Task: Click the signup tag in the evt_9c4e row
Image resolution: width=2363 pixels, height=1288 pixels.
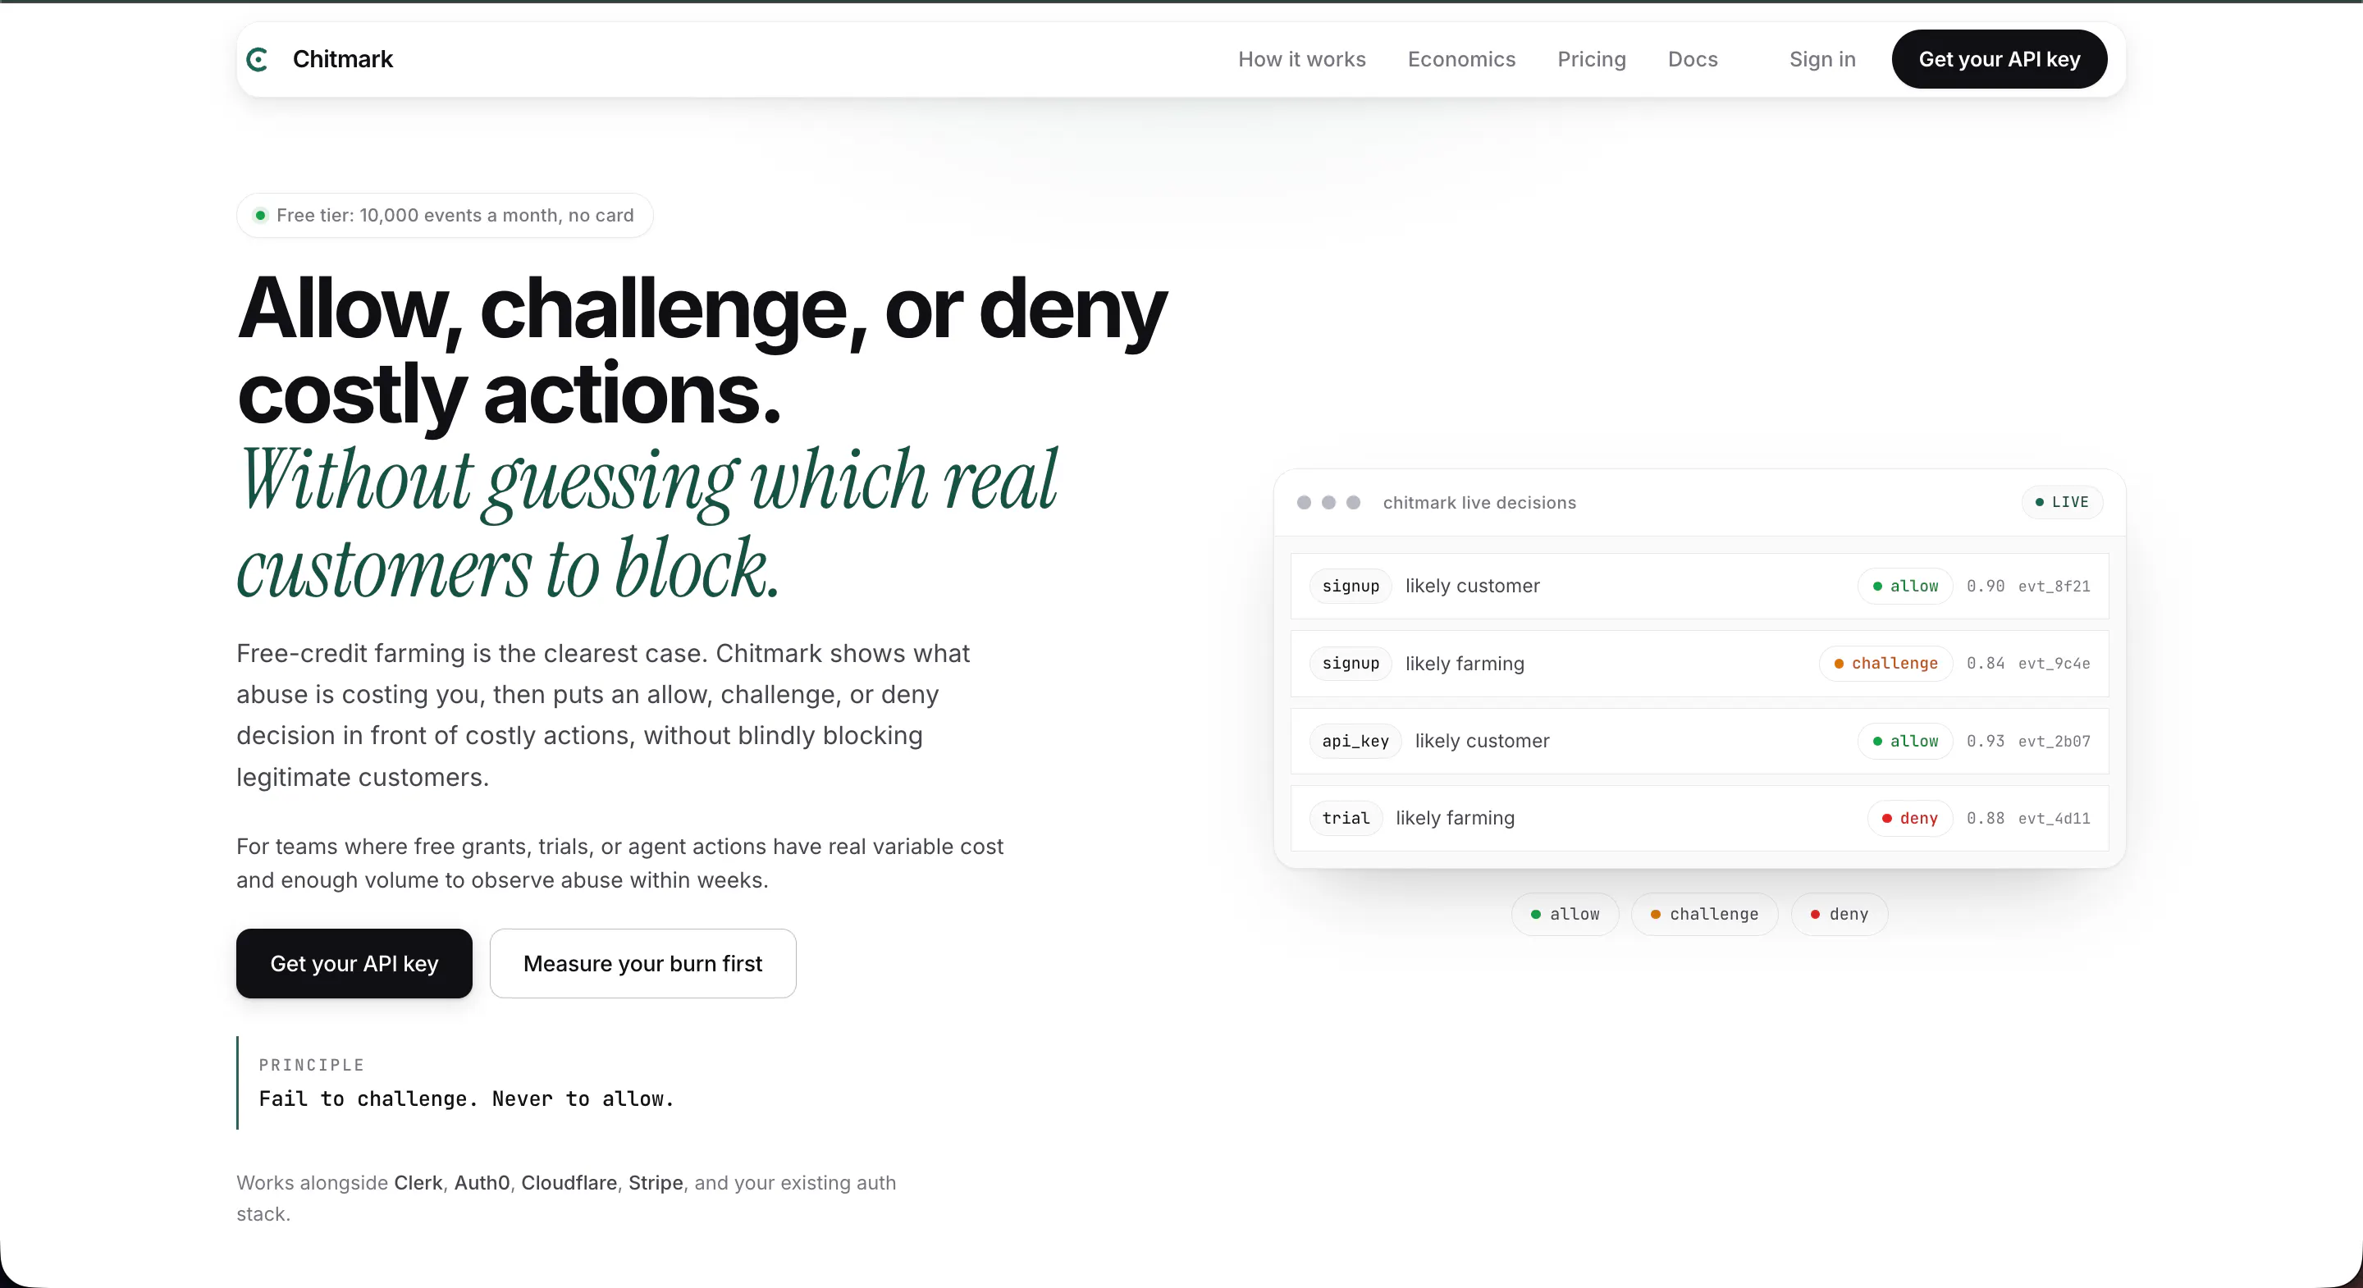Action: [1351, 663]
